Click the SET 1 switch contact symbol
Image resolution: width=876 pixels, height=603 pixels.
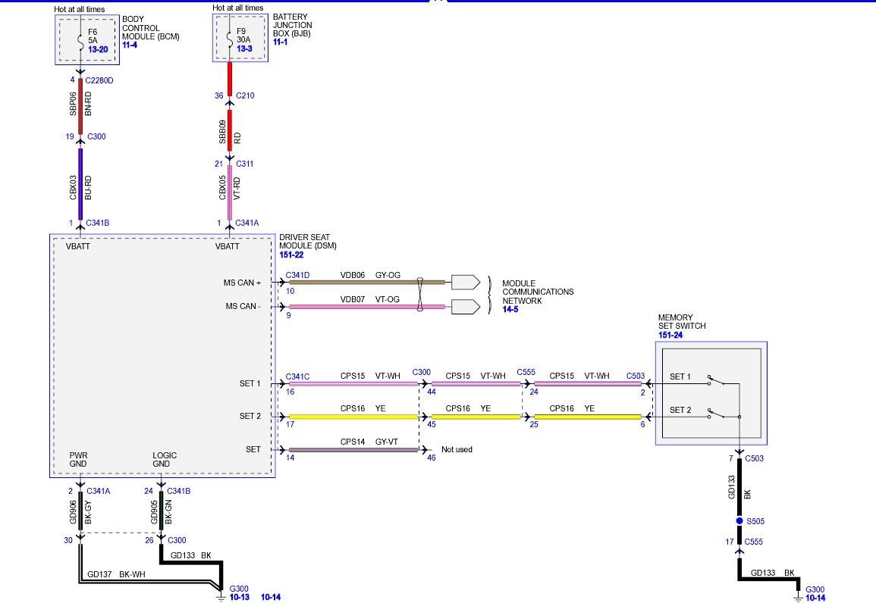tap(717, 380)
